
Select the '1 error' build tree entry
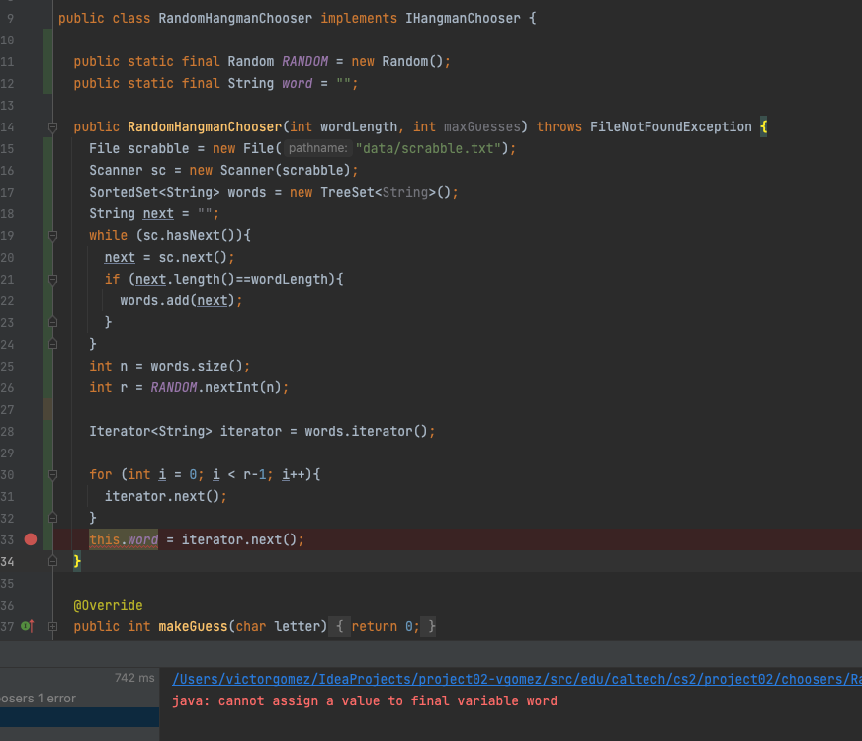click(x=38, y=698)
